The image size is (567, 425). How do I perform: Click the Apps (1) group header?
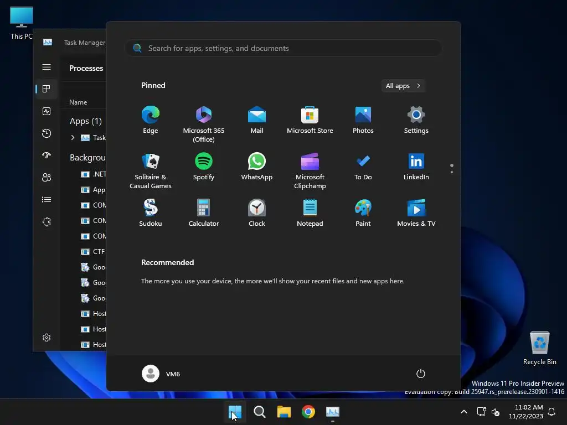click(86, 121)
